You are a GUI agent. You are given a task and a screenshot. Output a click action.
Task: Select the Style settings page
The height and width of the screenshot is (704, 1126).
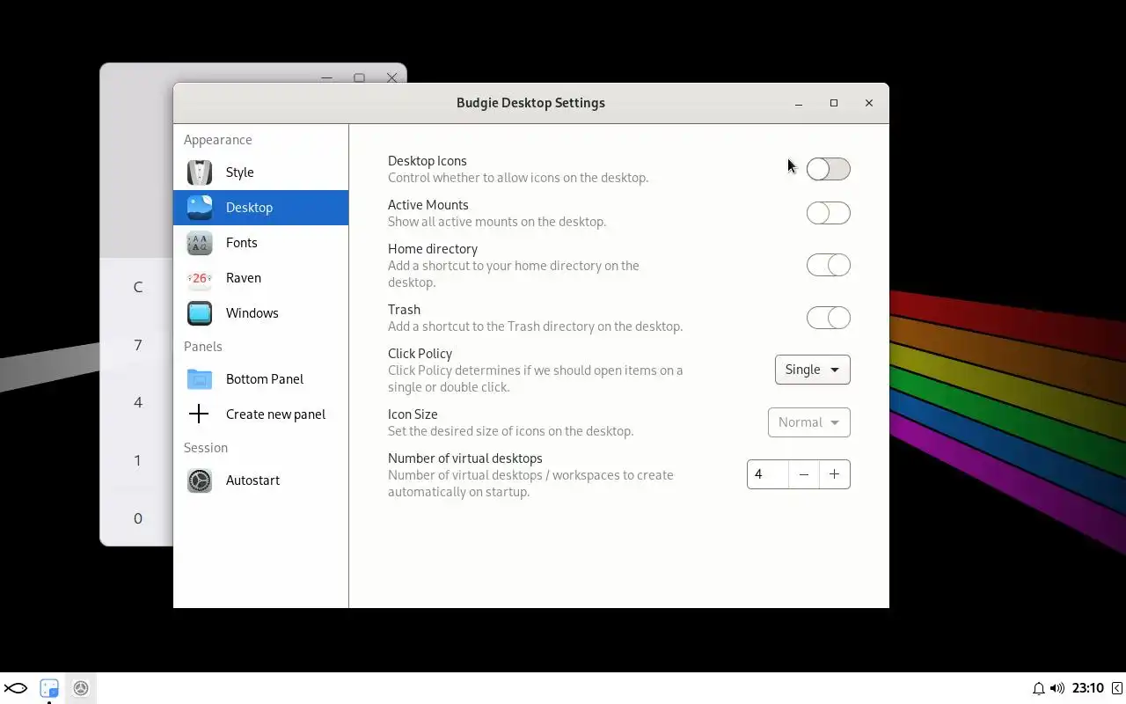click(x=260, y=172)
